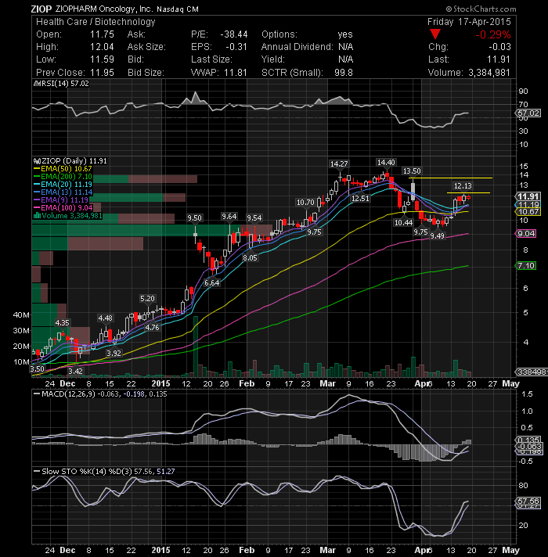Click the VWAP value 11.81
The width and height of the screenshot is (548, 557).
[236, 72]
